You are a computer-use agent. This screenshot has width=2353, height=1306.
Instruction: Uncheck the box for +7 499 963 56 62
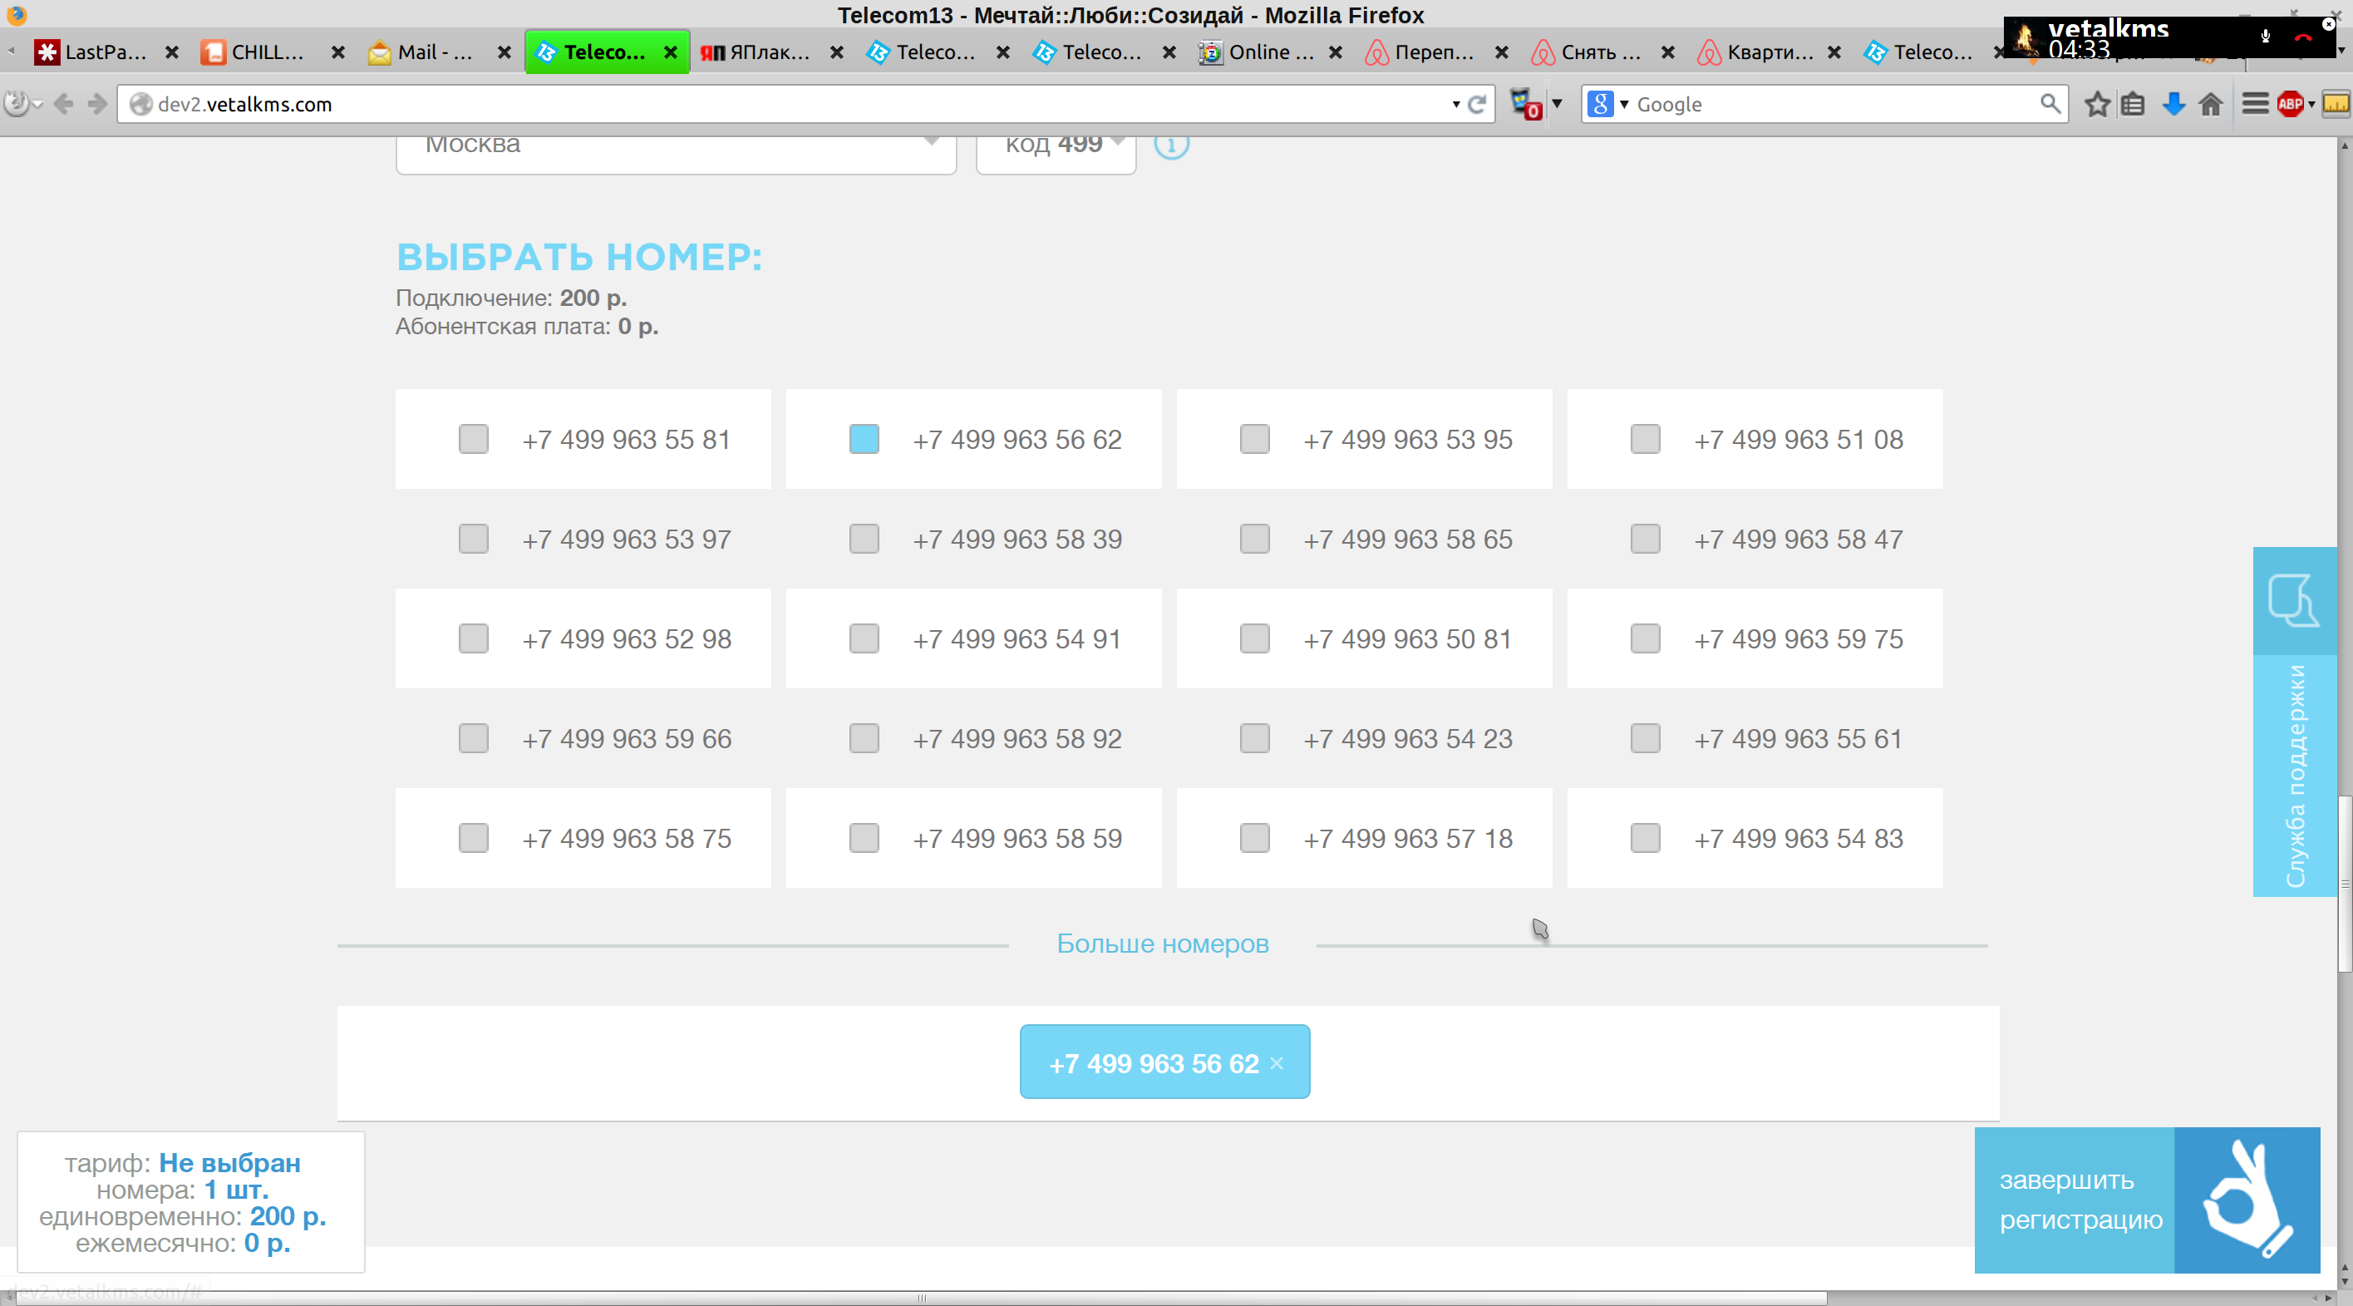pyautogui.click(x=864, y=440)
